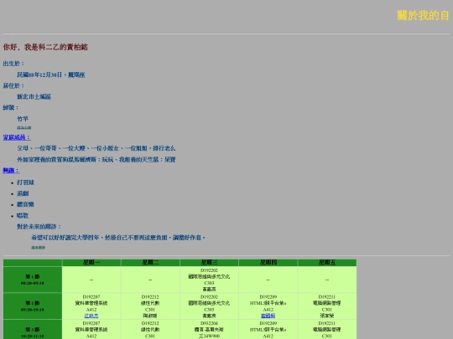
Task: Click the 居住於 label
Action: [x=13, y=85]
